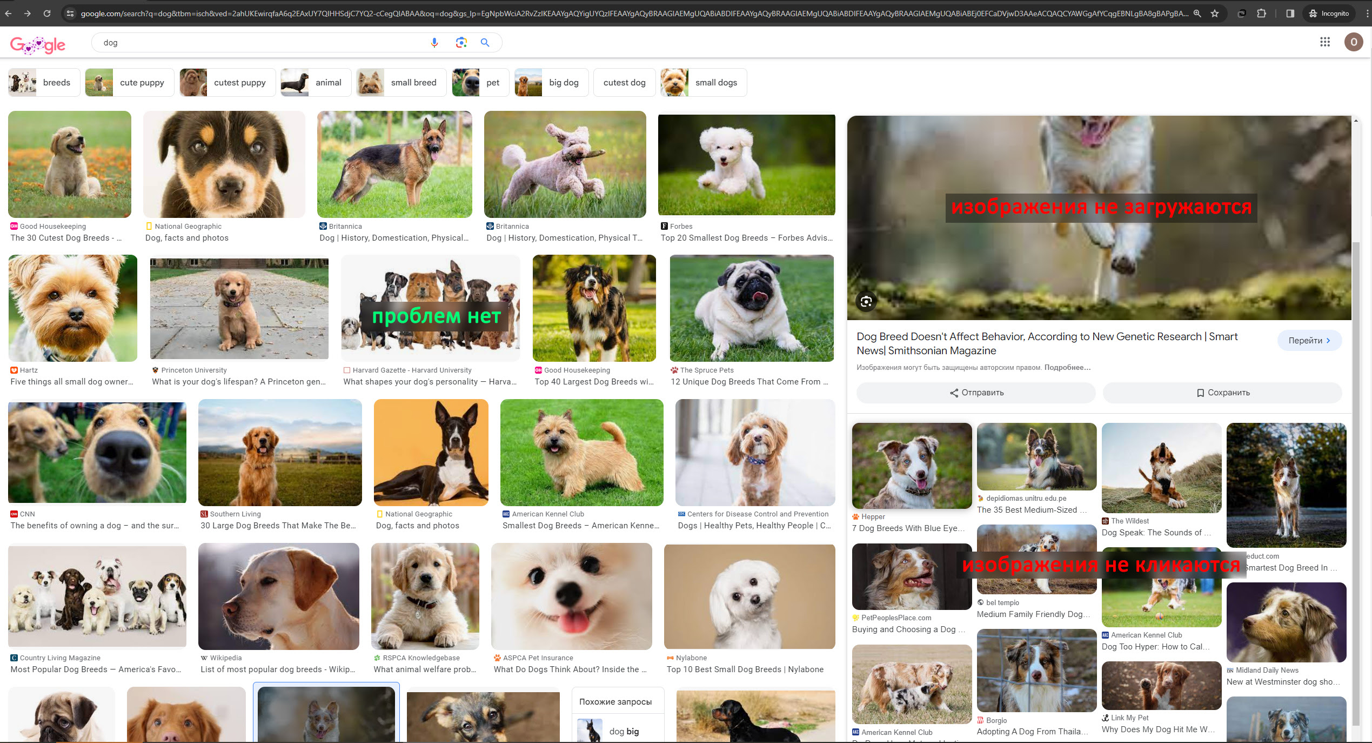1372x743 pixels.
Task: Click the Перейти visit button
Action: point(1309,341)
